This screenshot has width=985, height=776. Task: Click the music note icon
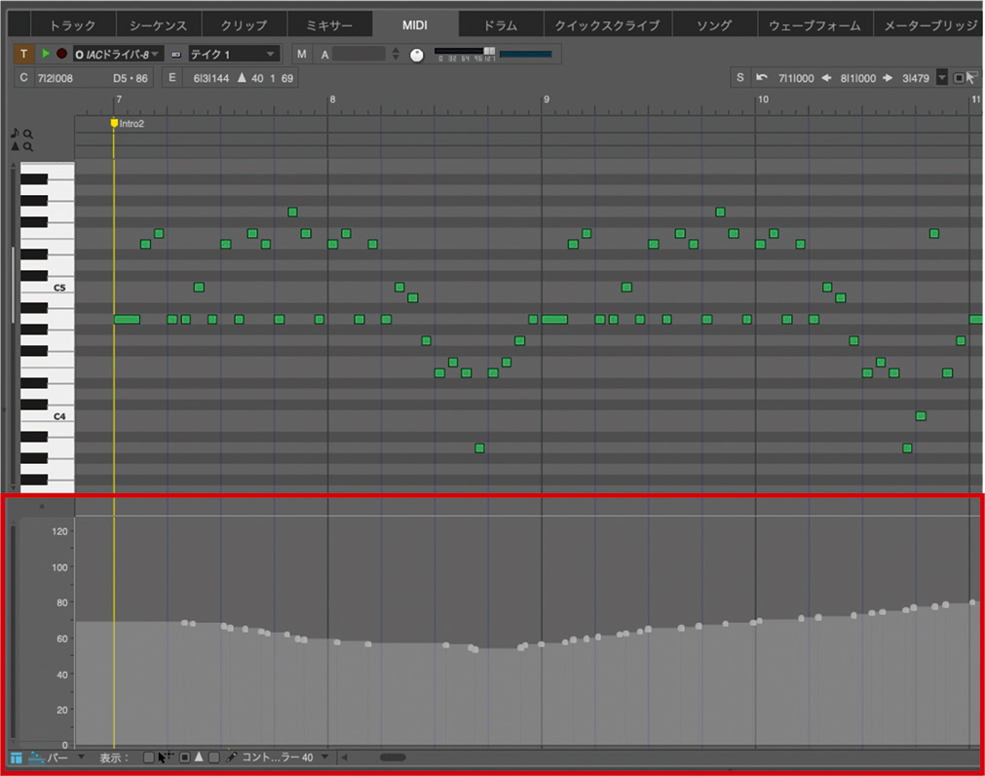click(x=15, y=134)
